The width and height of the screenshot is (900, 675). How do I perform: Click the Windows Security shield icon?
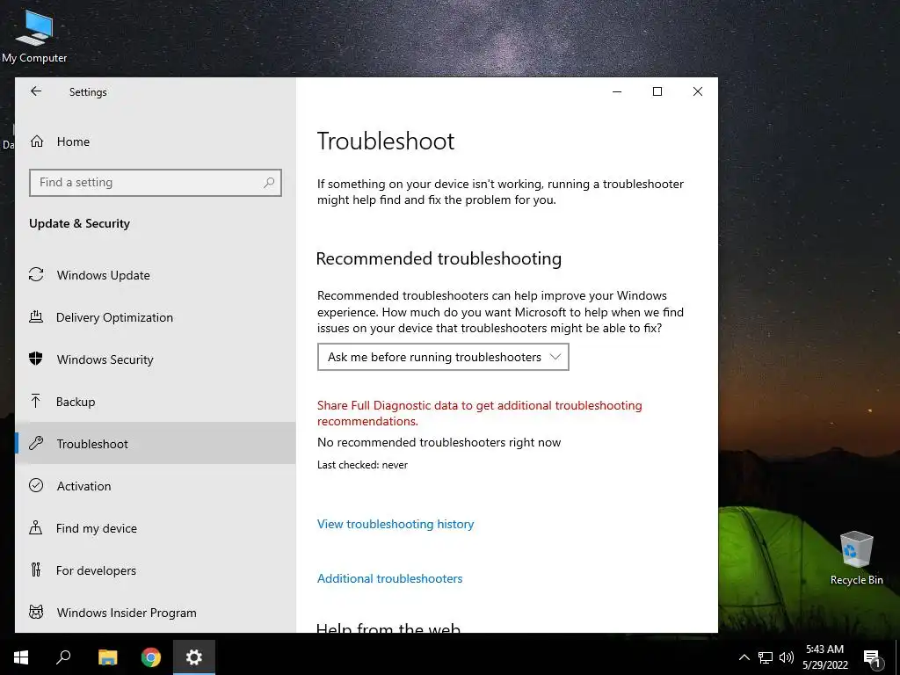36,359
